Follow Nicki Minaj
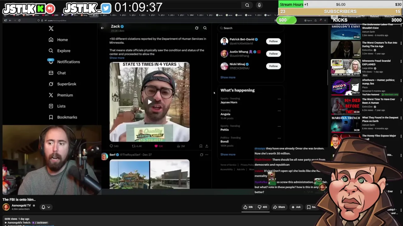Image resolution: width=403 pixels, height=226 pixels. click(273, 66)
